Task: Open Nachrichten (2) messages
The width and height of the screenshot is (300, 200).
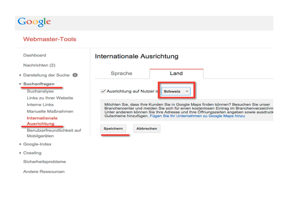Action: (39, 65)
